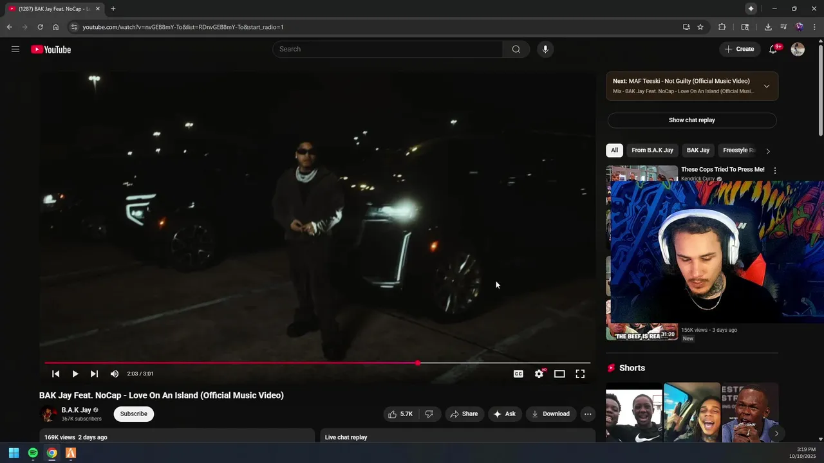Go back in browser

tap(9, 27)
